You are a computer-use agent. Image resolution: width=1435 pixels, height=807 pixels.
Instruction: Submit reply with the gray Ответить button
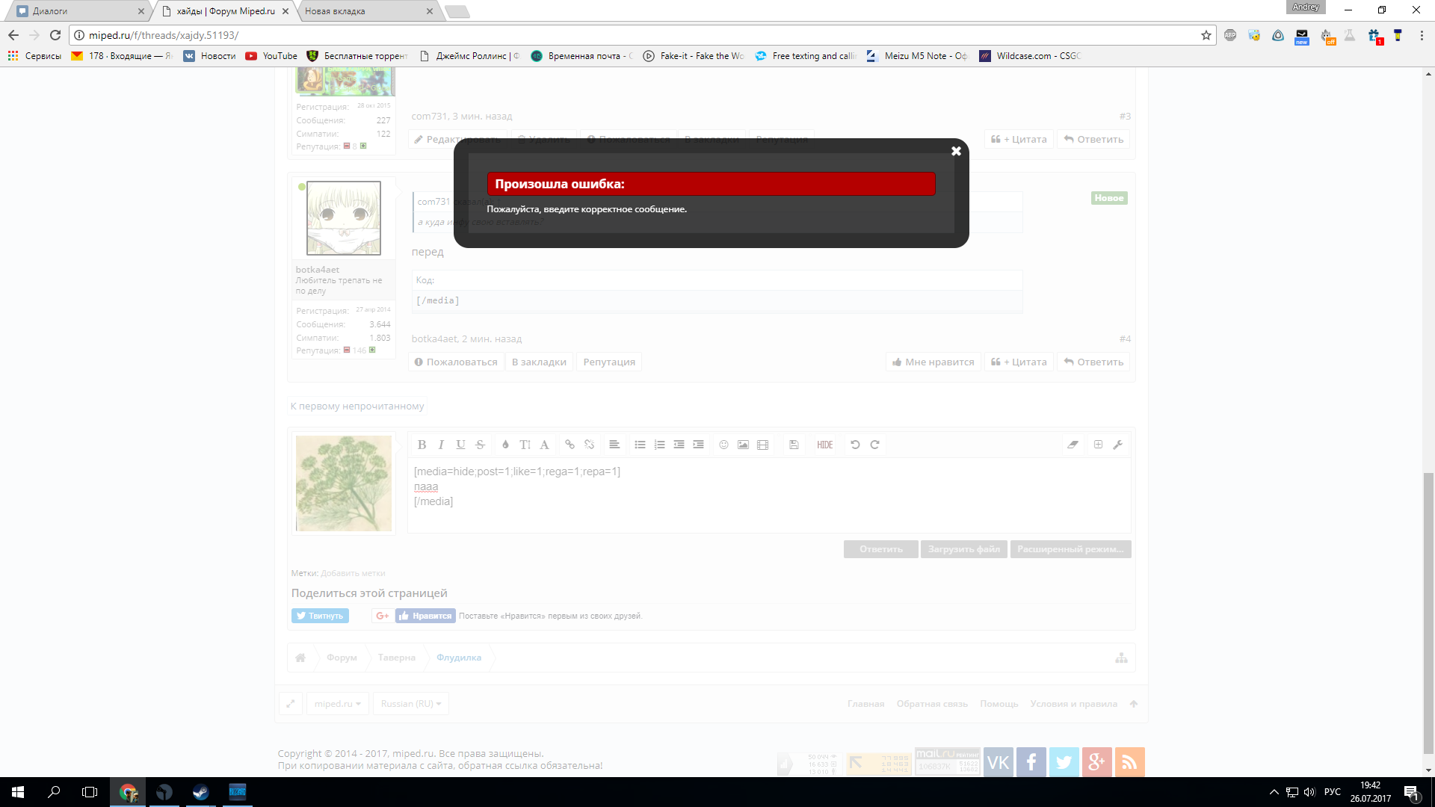pyautogui.click(x=881, y=549)
